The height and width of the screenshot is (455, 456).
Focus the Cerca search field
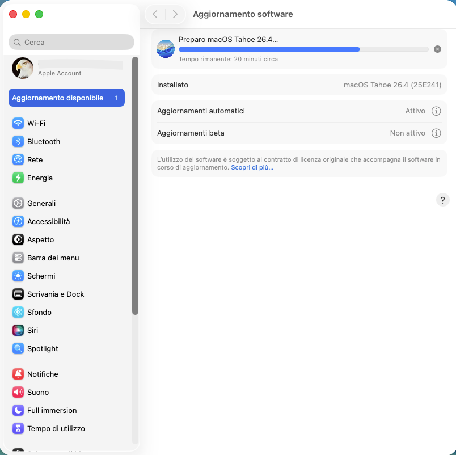(71, 42)
